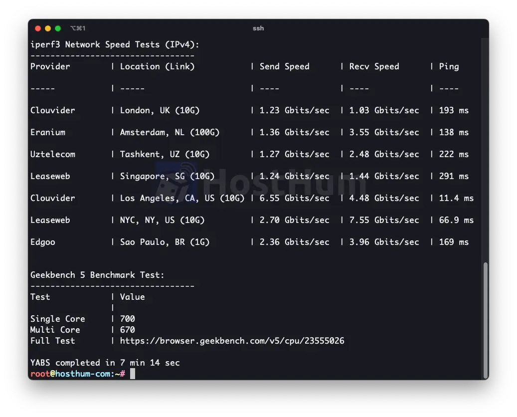517x417 pixels.
Task: Click 'Amsterdam, NL (100G)' location
Action: (170, 132)
